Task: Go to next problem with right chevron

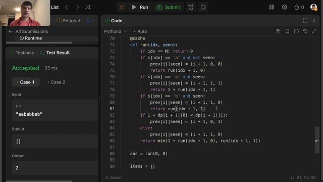Action: pos(77,7)
